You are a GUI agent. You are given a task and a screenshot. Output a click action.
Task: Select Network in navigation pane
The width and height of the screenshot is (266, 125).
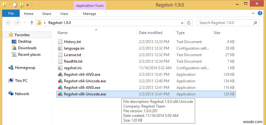pyautogui.click(x=22, y=94)
